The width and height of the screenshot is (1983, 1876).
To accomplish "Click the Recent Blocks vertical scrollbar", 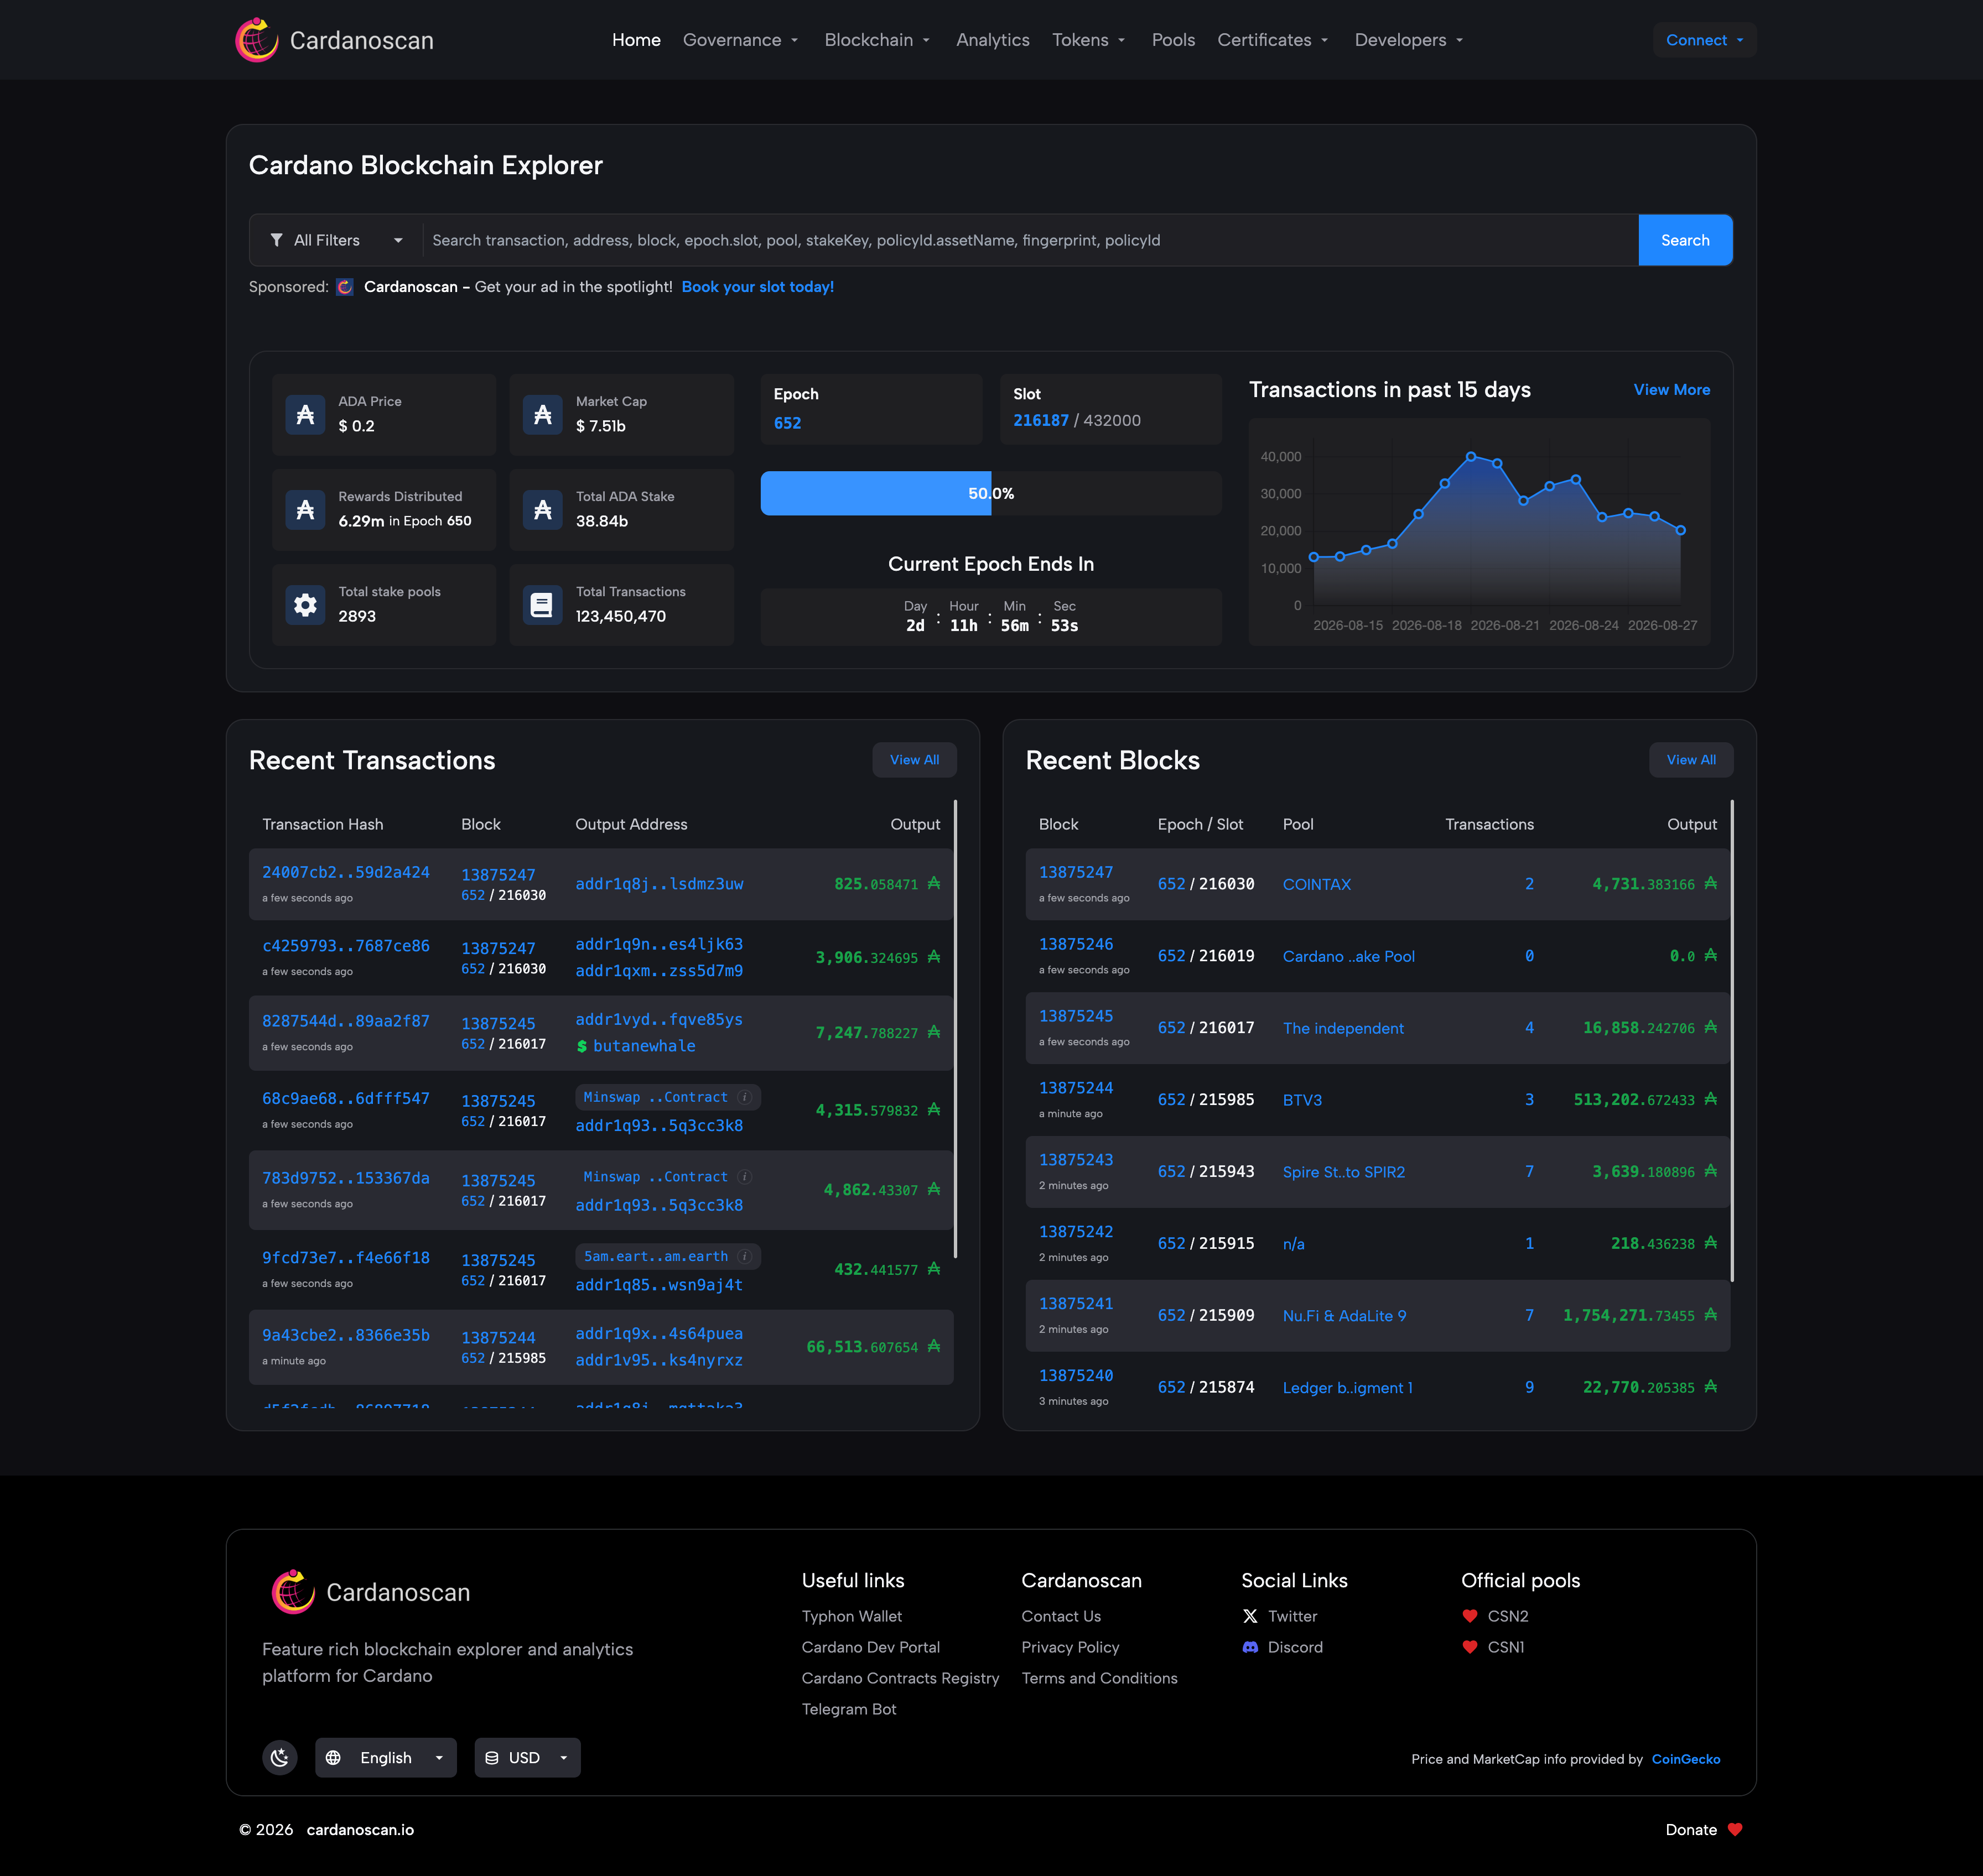I will pos(1732,1040).
